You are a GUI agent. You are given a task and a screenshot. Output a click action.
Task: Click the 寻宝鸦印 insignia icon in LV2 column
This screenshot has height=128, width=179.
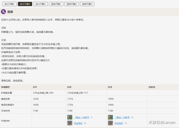point(70,123)
